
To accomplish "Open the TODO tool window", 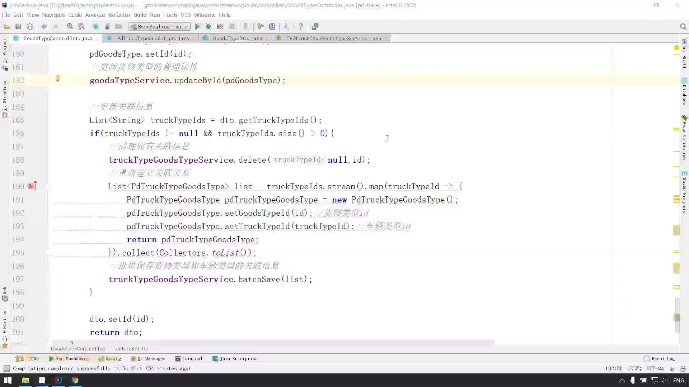I will coord(27,359).
